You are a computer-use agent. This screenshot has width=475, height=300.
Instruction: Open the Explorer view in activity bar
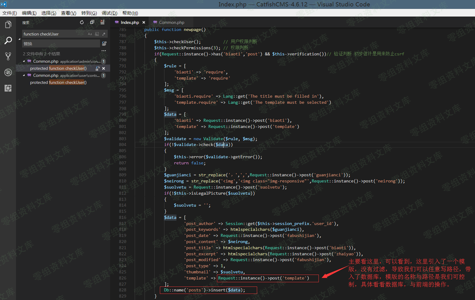(x=8, y=25)
